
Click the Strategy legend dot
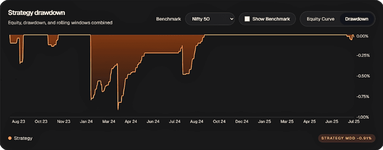point(10,138)
